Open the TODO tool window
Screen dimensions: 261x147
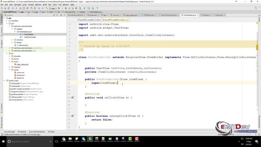pyautogui.click(x=51, y=131)
